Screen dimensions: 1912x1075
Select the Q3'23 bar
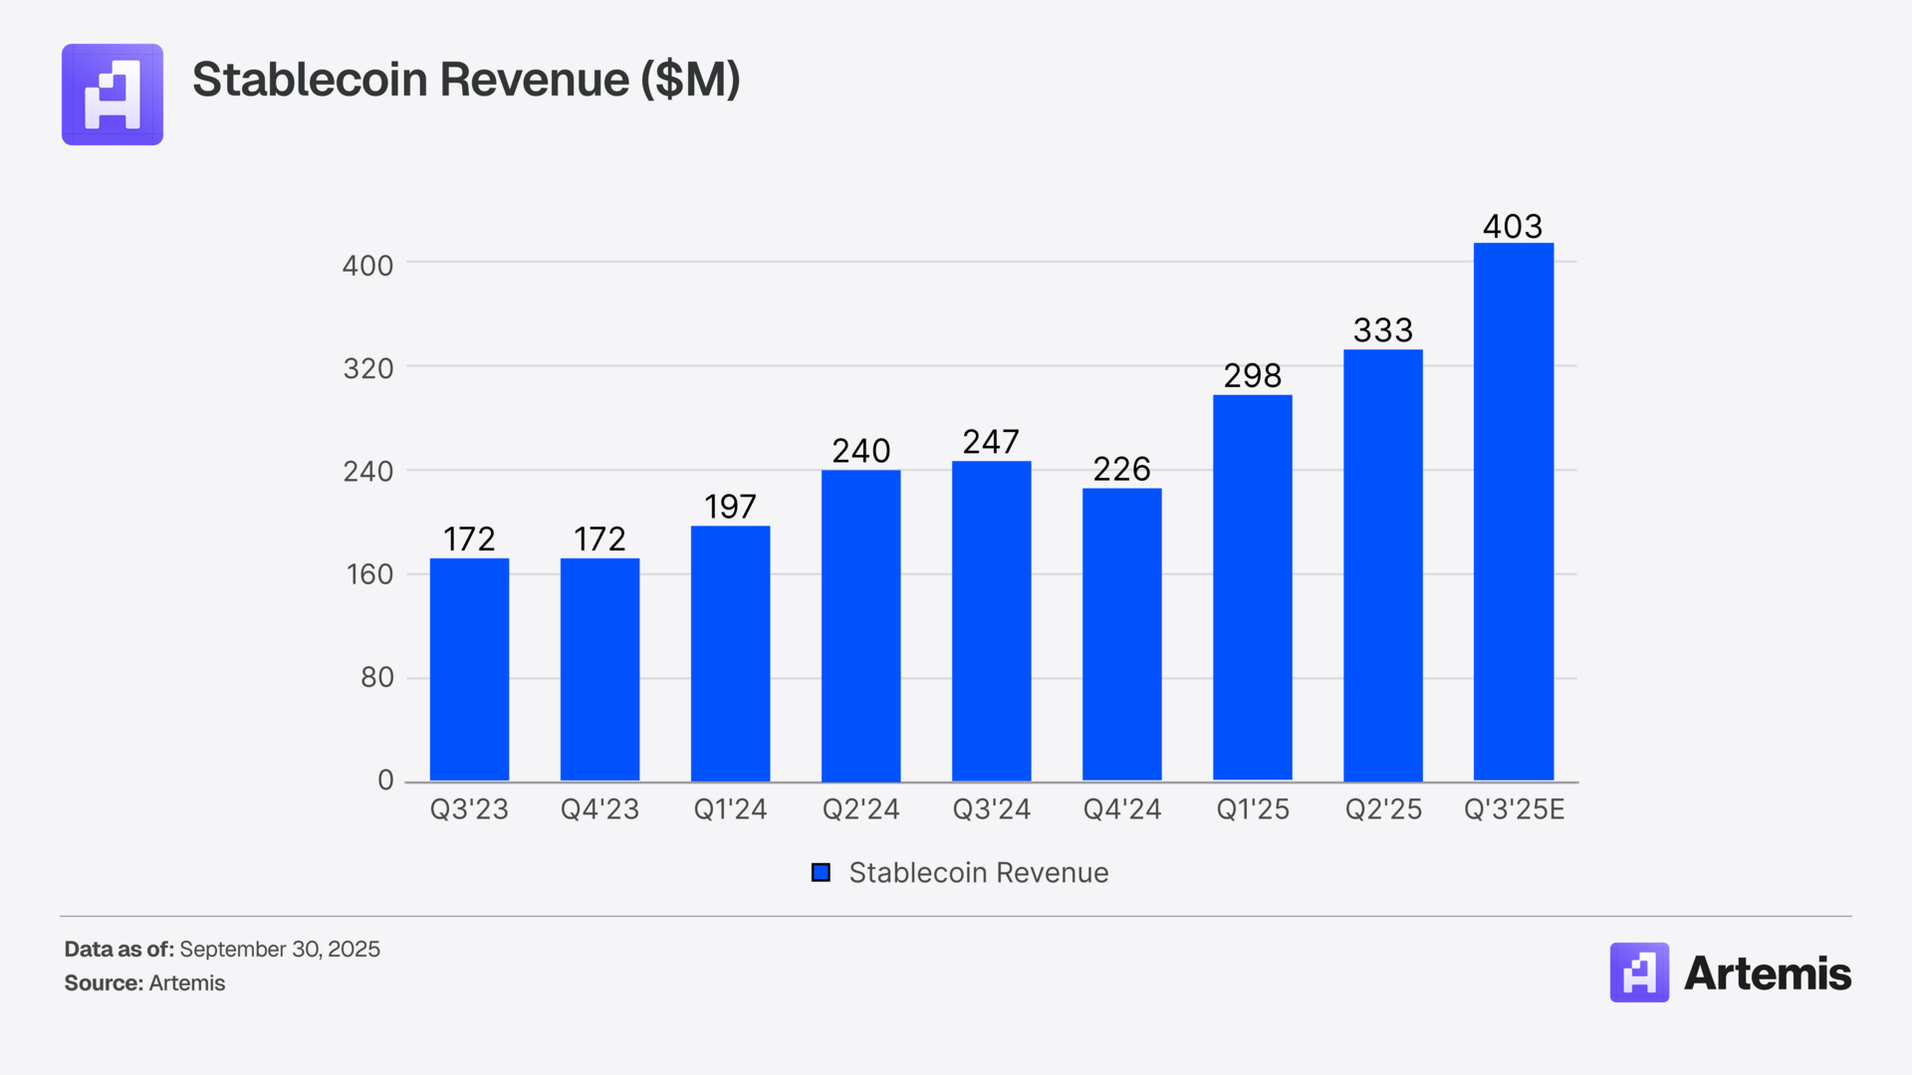[x=469, y=669]
